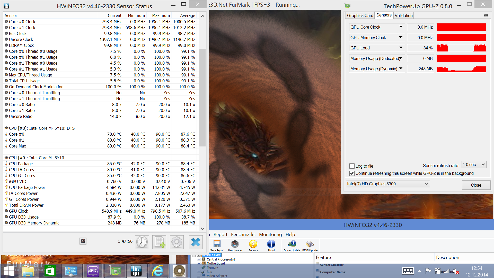494x278 pixels.
Task: Switch to Graphics Card tab in GPU-Z
Action: [360, 15]
